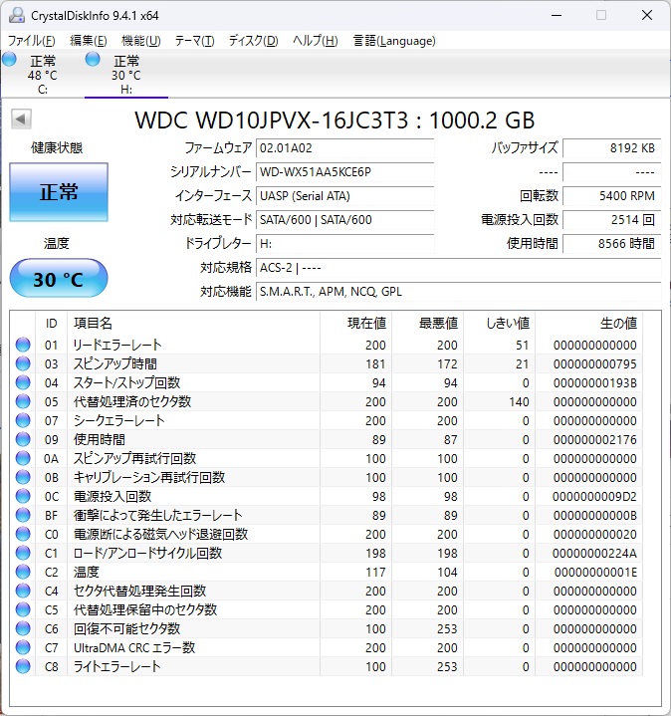Click the 最悪値 column header
Viewport: 671px width, 716px height.
point(428,324)
